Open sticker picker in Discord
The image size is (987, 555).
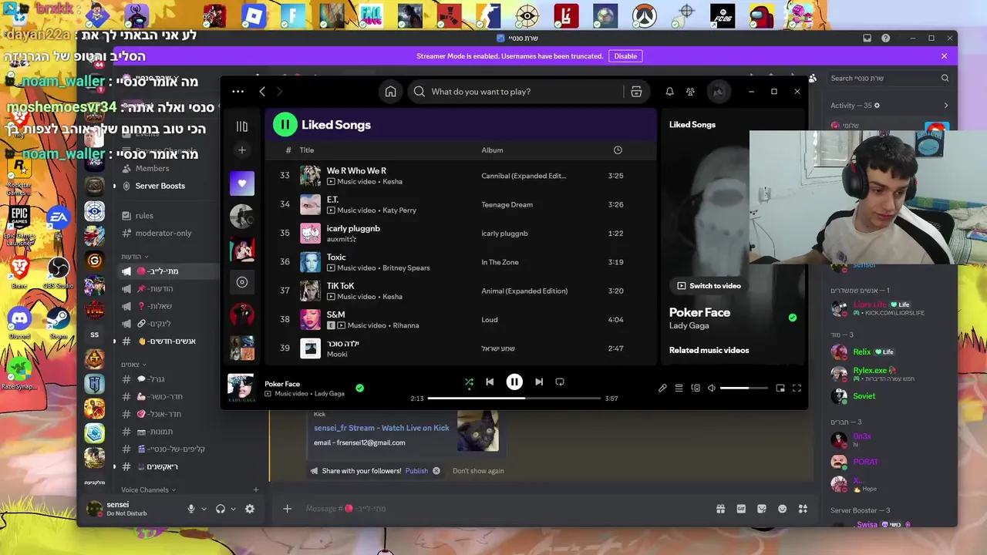pos(762,509)
